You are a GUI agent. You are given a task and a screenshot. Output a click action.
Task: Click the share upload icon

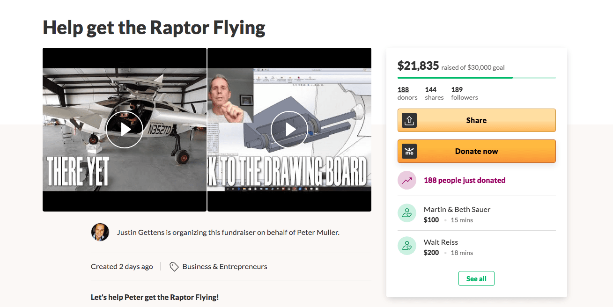click(x=409, y=120)
